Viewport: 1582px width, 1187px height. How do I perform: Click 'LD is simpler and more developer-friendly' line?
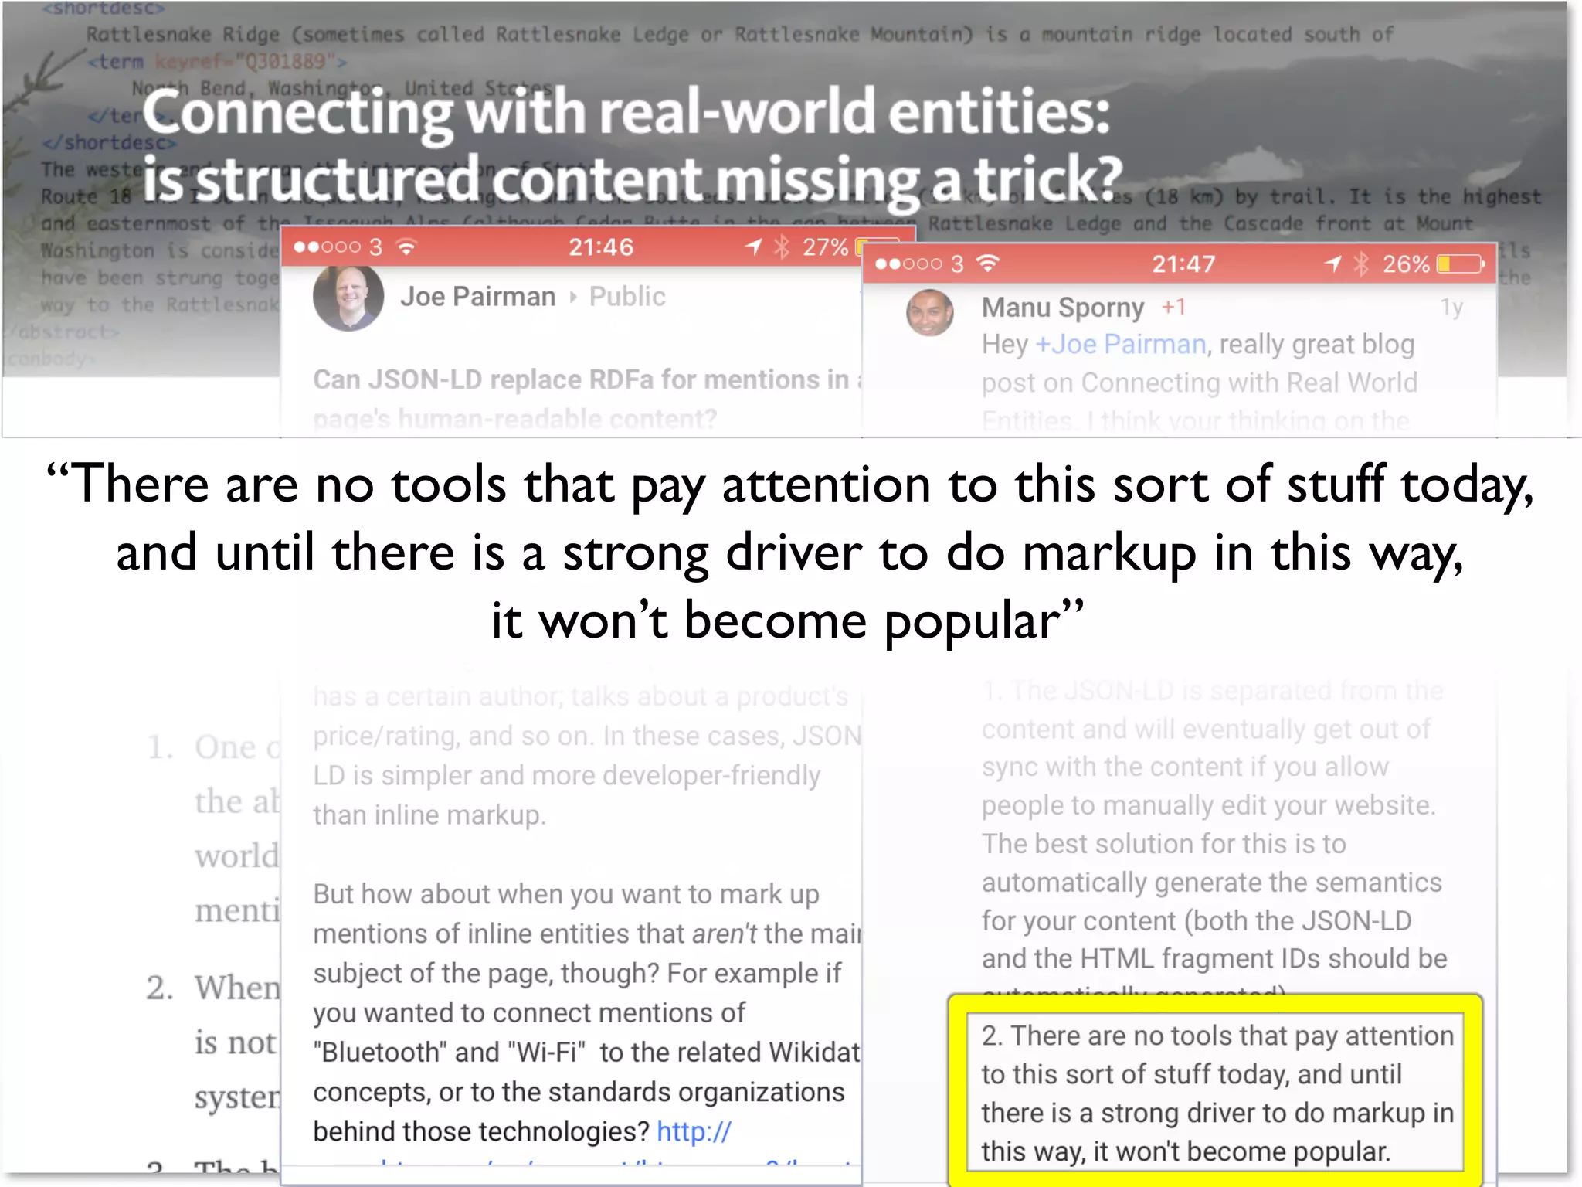coord(566,775)
